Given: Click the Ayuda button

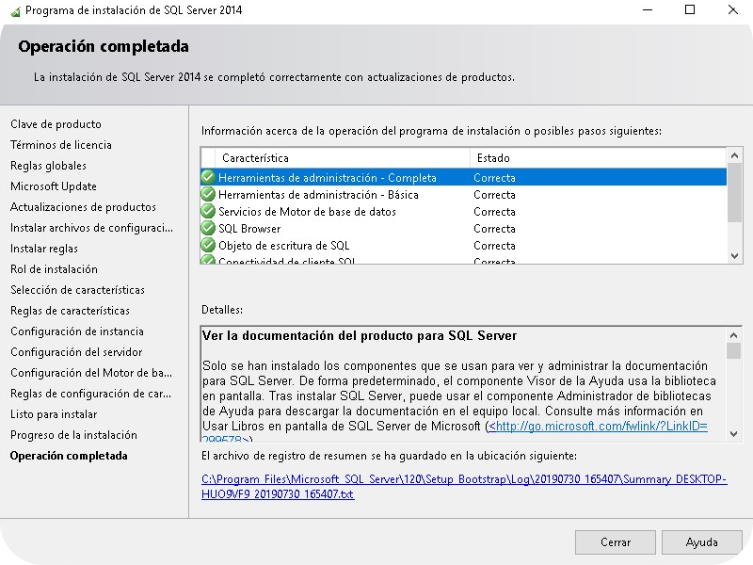Looking at the screenshot, I should pos(701,541).
